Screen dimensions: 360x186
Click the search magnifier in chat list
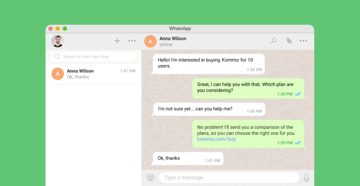click(57, 56)
